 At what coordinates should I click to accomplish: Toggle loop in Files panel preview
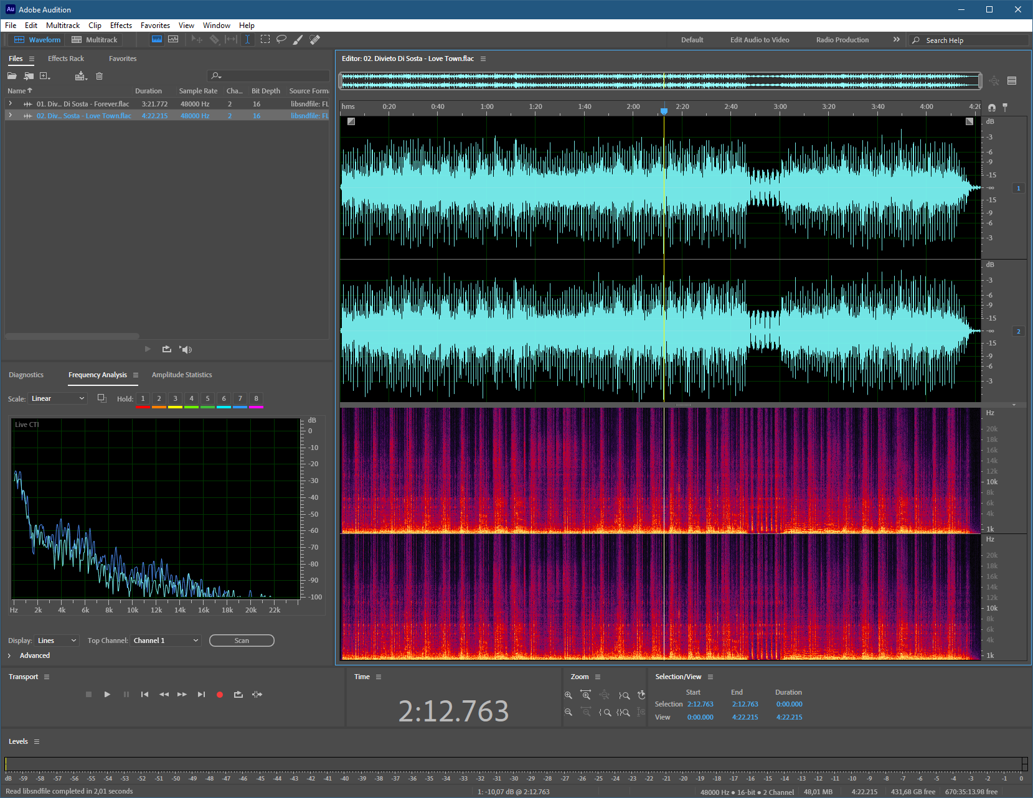click(x=167, y=349)
